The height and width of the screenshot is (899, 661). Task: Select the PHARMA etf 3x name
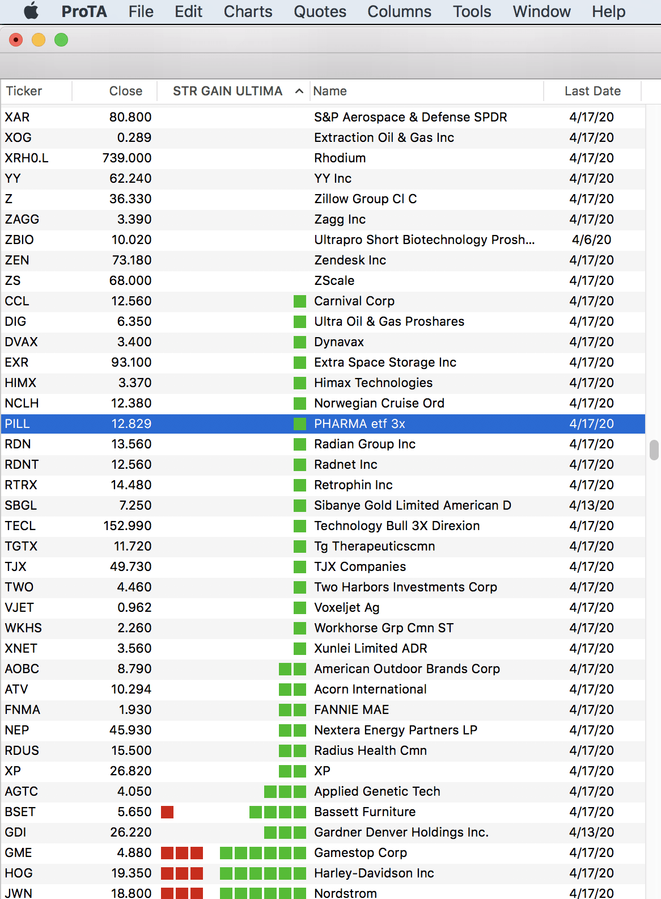(x=359, y=424)
